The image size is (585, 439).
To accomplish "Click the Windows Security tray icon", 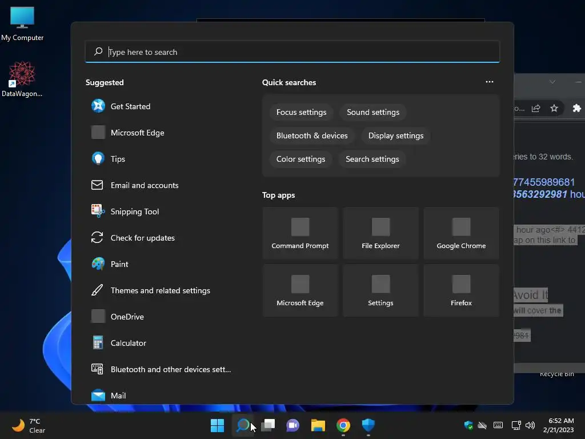I will [468, 425].
